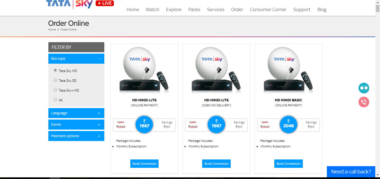Click the 2048 price circle for HD Hindi Basic
Viewport: 380px width, 179px height.
(x=289, y=124)
